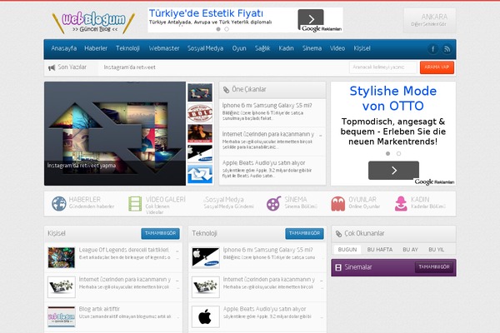Open featured Apple Beats Audio article
This screenshot has width=500, height=333.
coord(263,163)
